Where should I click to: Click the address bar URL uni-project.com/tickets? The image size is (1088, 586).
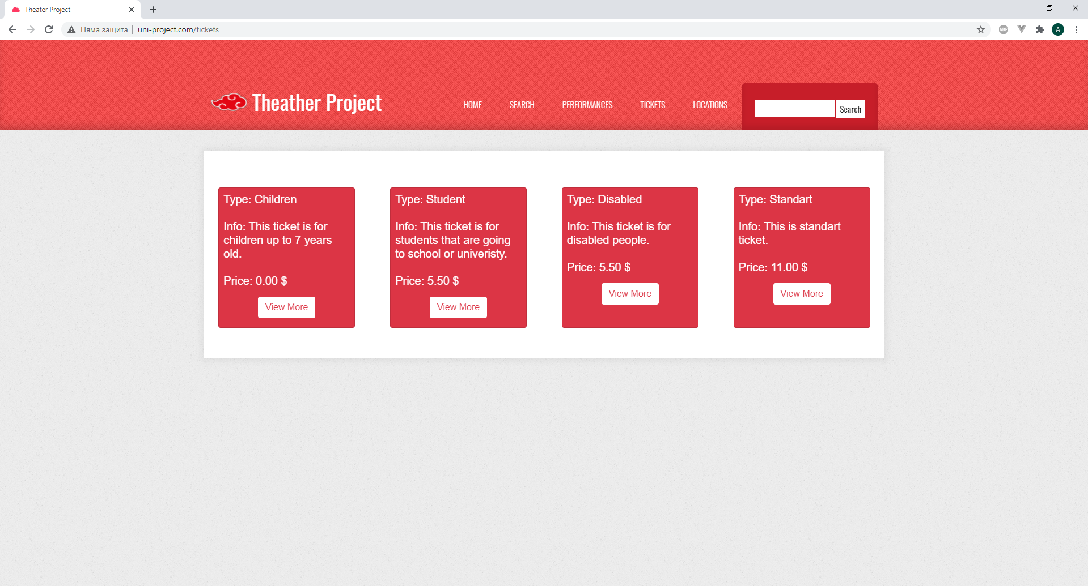pos(178,29)
